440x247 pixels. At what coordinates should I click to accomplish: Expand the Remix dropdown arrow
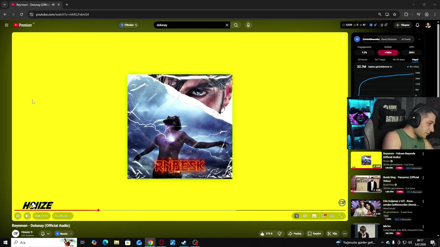click(x=71, y=234)
